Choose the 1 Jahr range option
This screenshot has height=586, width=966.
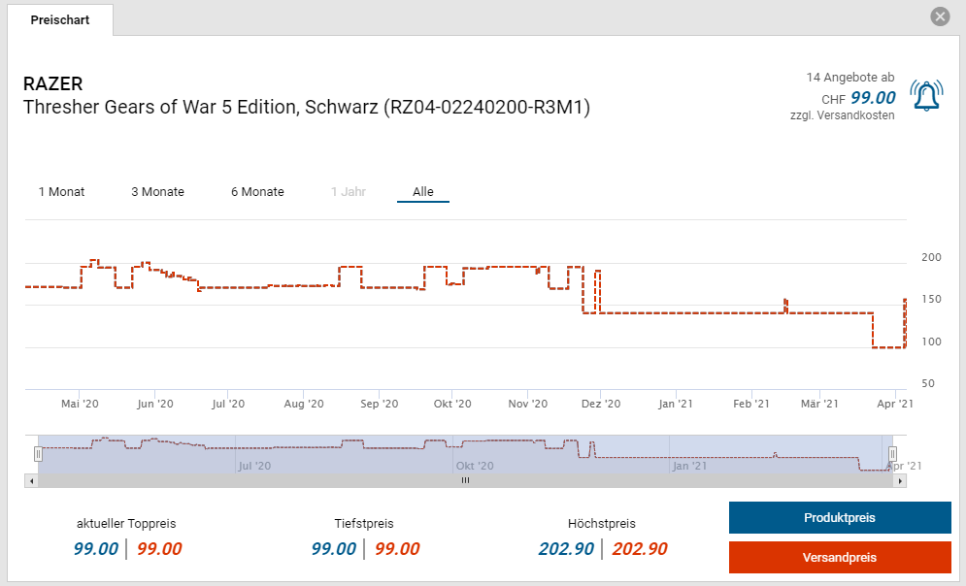[348, 192]
